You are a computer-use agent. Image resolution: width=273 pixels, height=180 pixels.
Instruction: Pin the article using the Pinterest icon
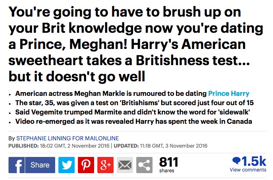(x=86, y=165)
